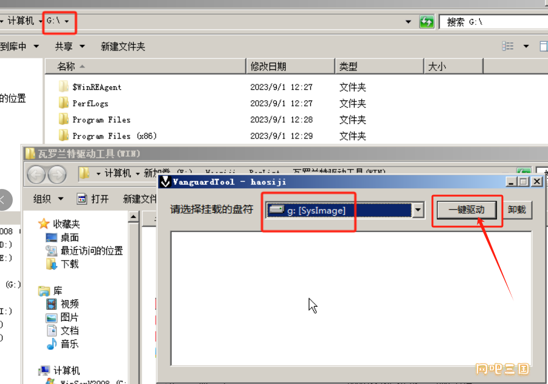Click the 打开 toolbar button

tap(93, 199)
